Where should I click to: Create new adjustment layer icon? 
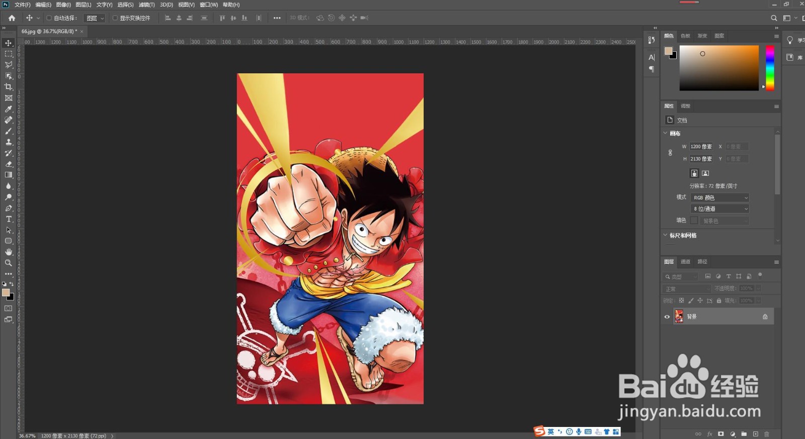click(x=733, y=434)
